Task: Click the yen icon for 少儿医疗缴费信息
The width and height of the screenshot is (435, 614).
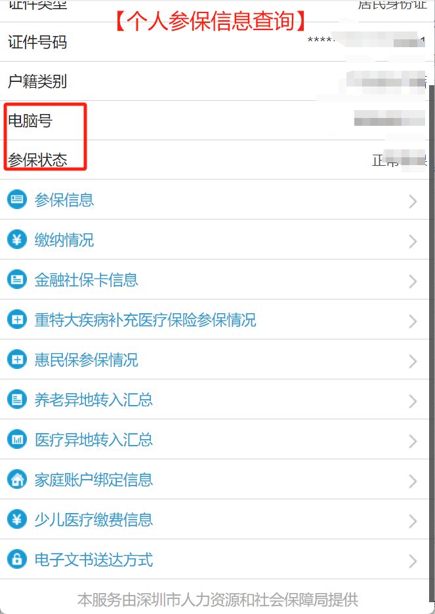Action: [17, 519]
